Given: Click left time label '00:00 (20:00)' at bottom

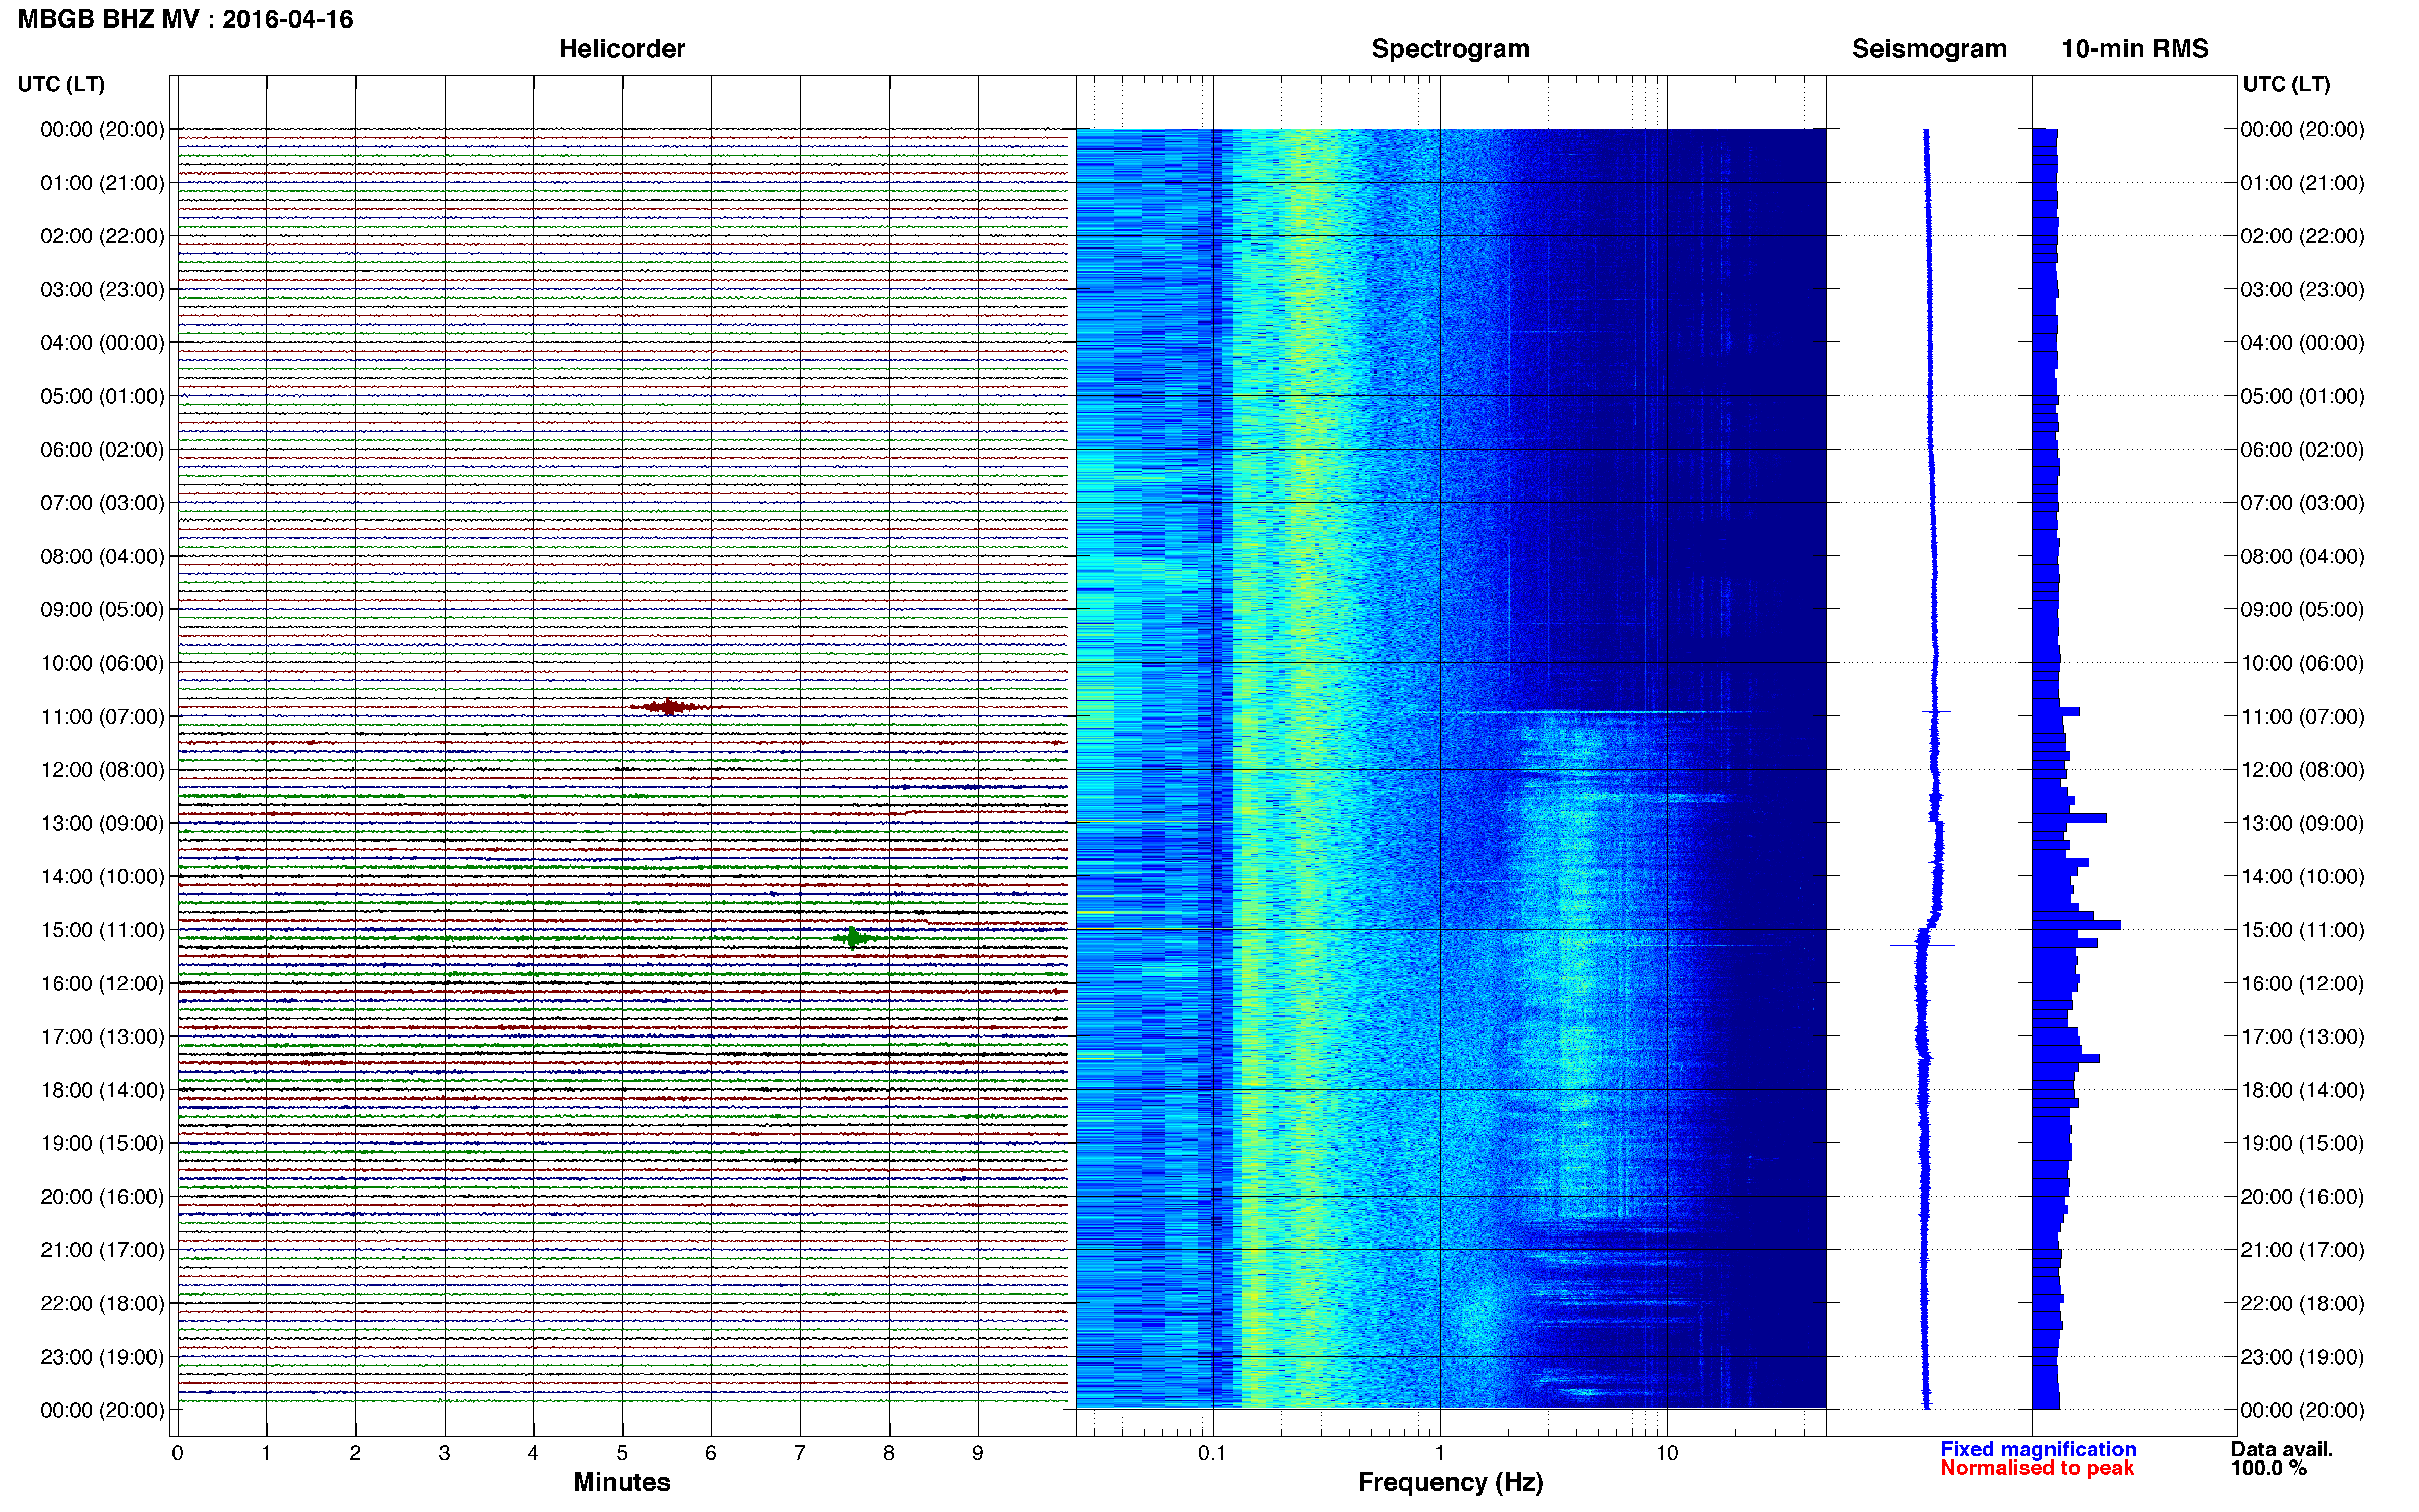Looking at the screenshot, I should (102, 1410).
